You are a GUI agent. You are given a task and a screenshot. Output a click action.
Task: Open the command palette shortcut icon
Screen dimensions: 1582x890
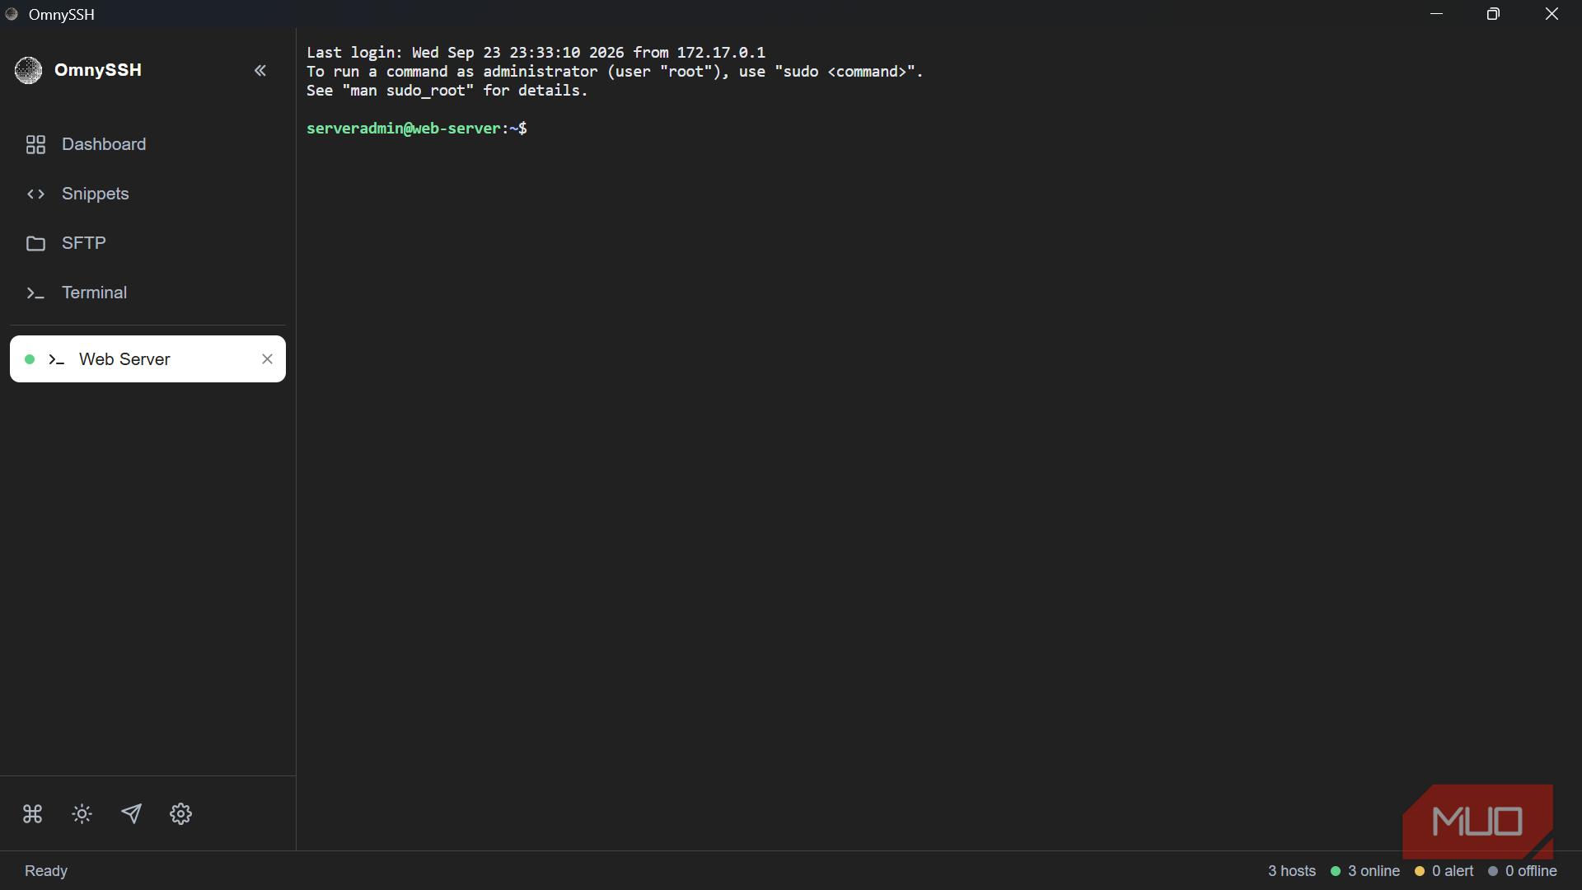(x=32, y=814)
